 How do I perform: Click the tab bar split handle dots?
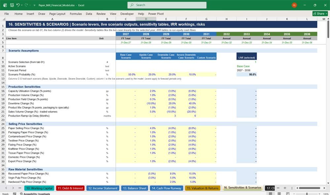(292, 188)
